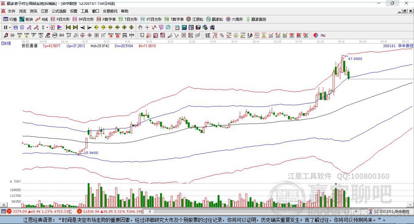
Task: Select the red pencil drawing tool
Action: 6,35
